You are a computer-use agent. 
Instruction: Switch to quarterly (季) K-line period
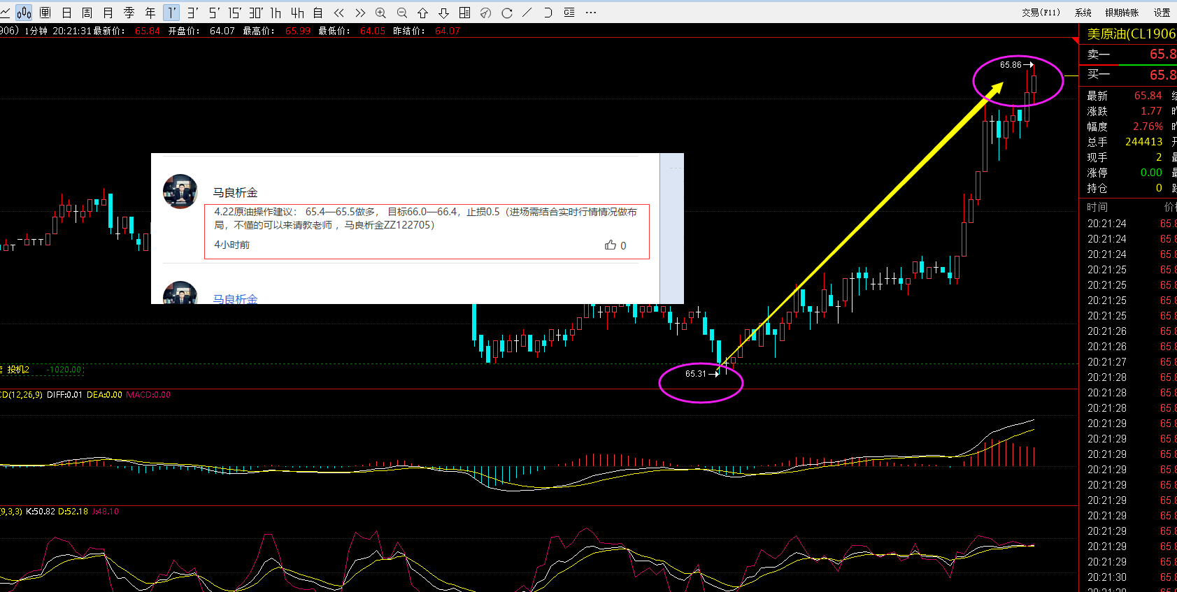(x=129, y=13)
